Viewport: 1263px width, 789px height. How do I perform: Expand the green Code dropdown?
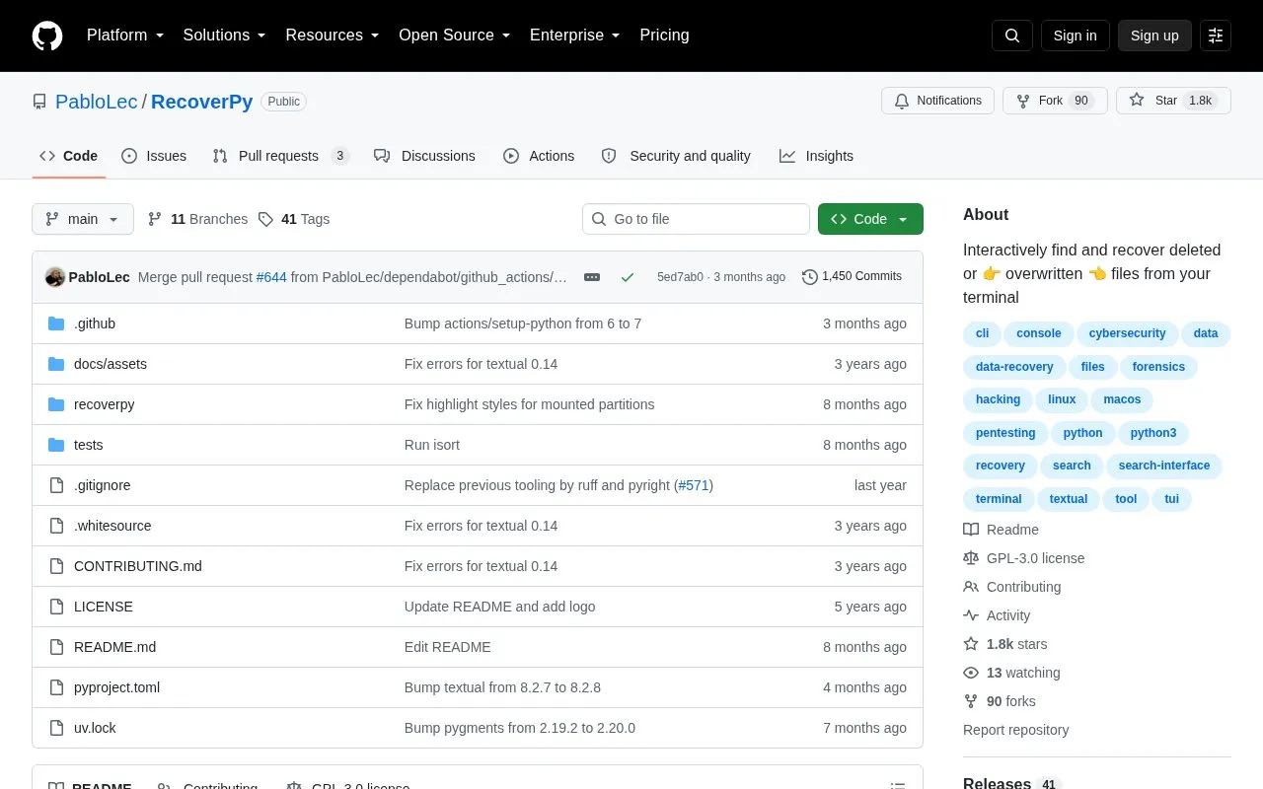point(870,219)
